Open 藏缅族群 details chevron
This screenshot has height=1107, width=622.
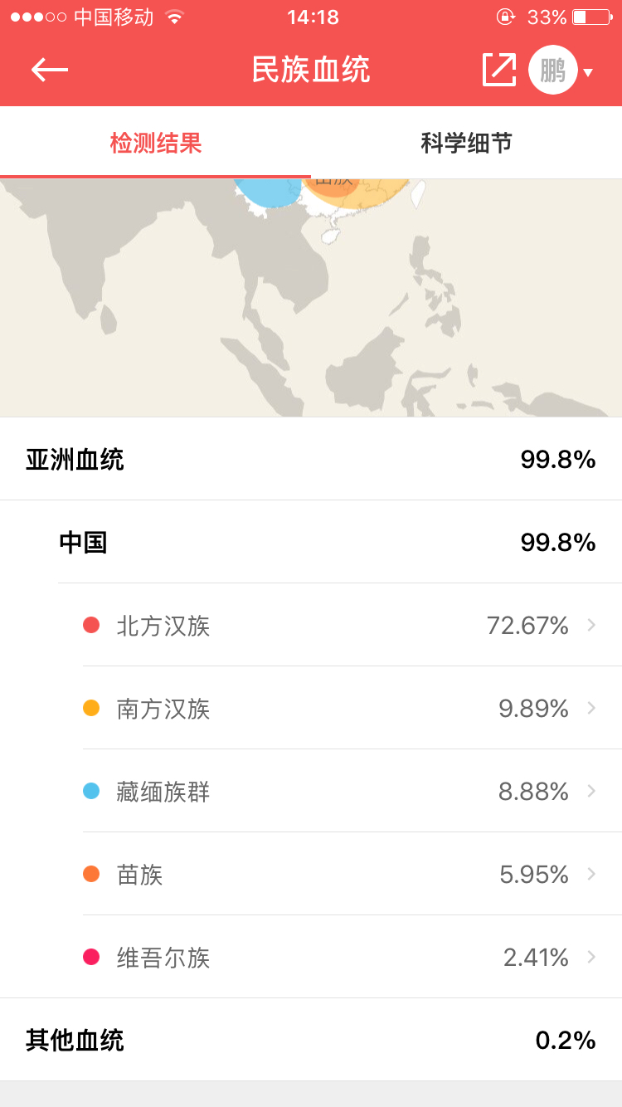click(x=591, y=791)
